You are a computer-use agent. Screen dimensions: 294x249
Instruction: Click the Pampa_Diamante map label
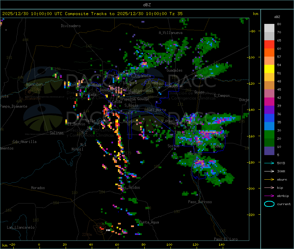coord(14,106)
